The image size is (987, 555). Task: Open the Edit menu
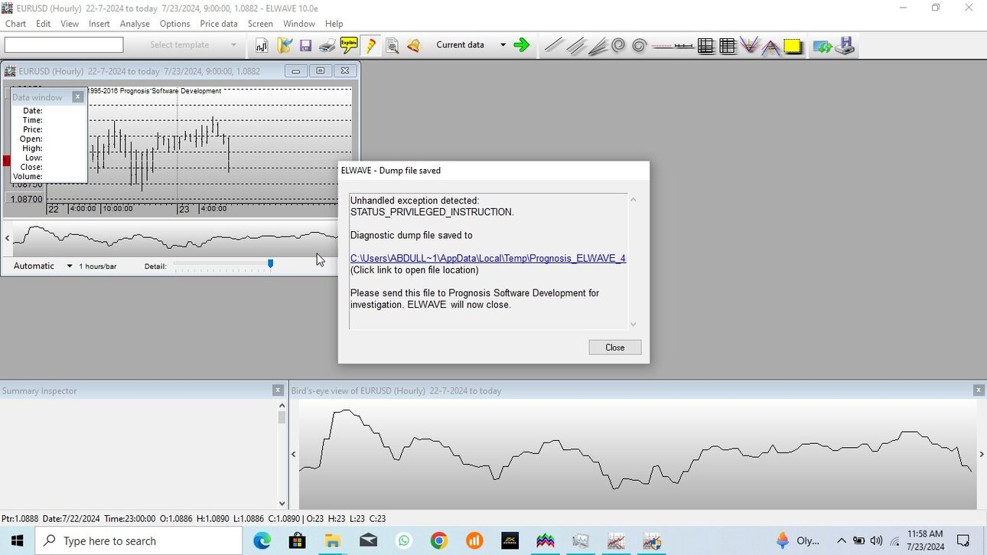click(x=43, y=24)
